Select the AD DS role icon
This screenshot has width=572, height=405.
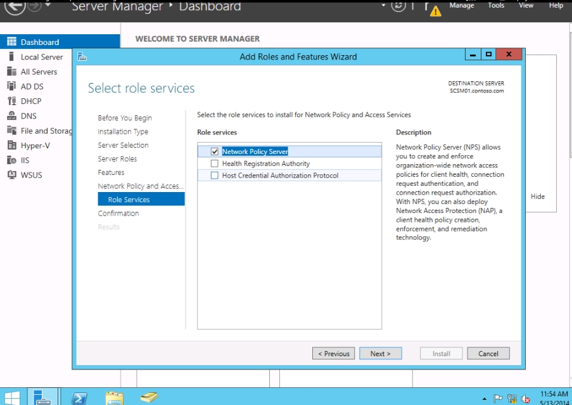pos(11,86)
